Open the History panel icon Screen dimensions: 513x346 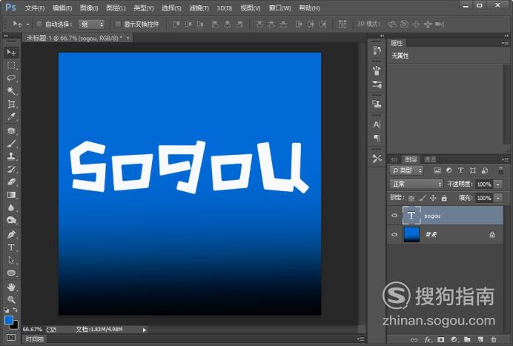377,50
